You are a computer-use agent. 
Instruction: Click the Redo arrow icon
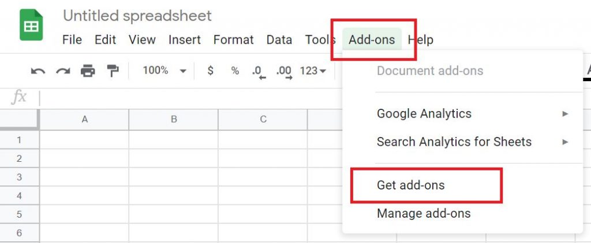click(x=63, y=71)
